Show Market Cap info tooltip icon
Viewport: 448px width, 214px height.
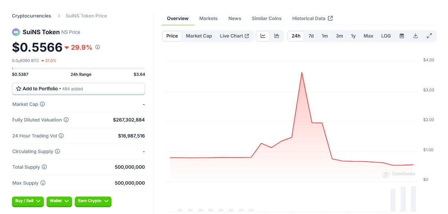coord(42,104)
